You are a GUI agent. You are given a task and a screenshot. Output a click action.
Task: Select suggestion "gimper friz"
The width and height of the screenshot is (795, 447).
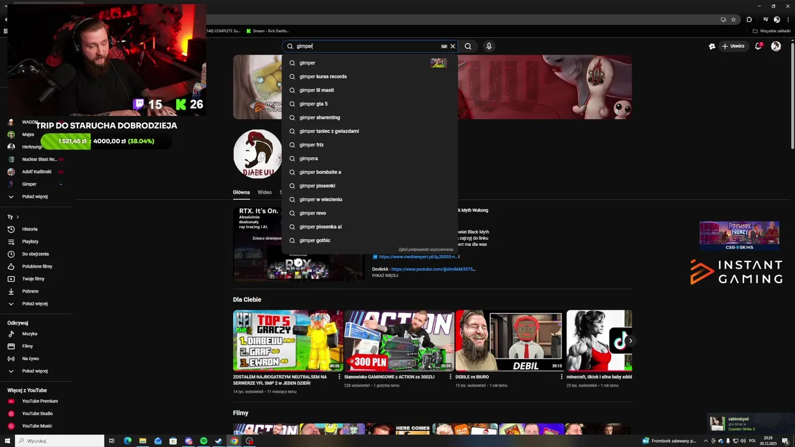[x=370, y=145]
